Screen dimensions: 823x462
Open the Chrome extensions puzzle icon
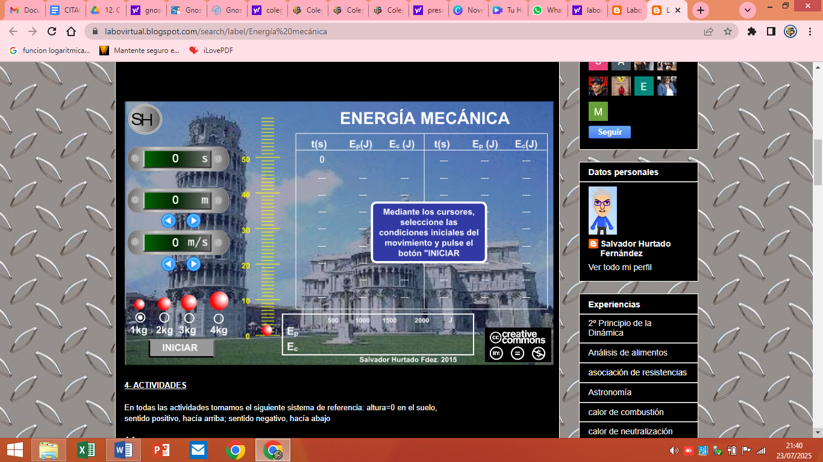(751, 31)
